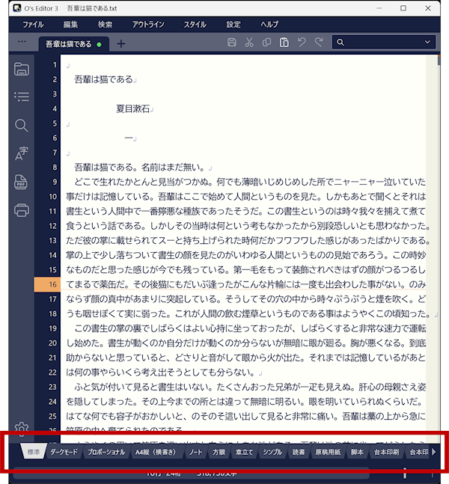Click the printer icon in the sidebar
This screenshot has width=449, height=484.
(x=21, y=210)
